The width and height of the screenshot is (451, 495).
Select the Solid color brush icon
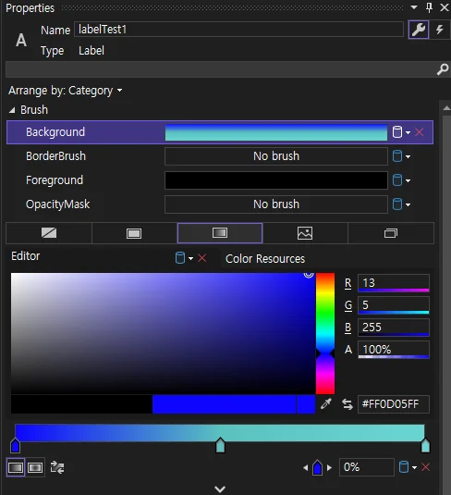point(134,233)
